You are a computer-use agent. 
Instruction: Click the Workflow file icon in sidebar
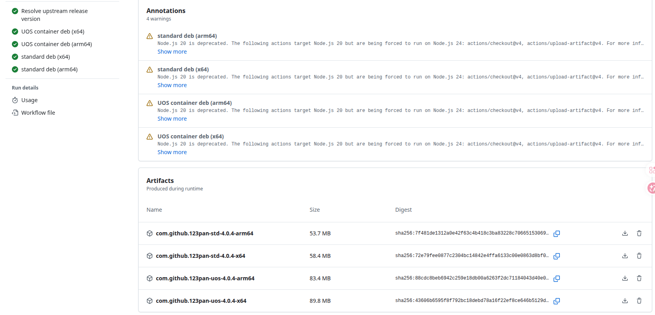(x=15, y=113)
